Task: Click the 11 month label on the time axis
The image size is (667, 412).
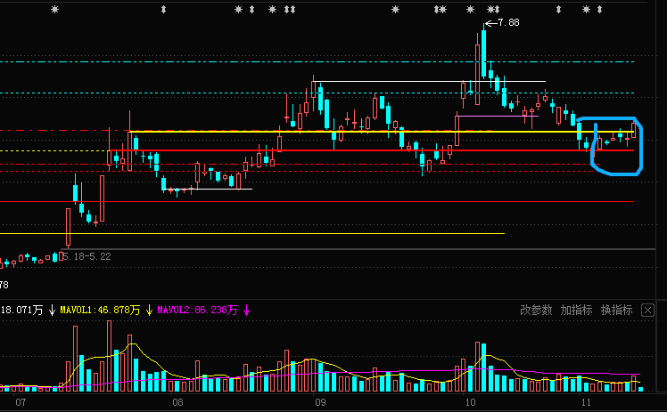Action: (586, 402)
